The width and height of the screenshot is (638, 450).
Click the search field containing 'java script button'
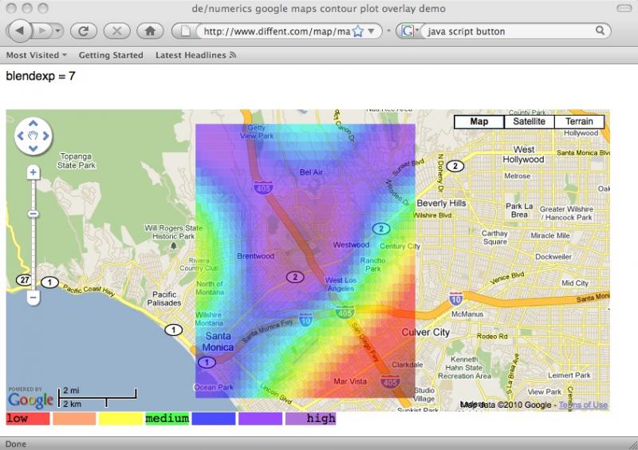[x=509, y=31]
